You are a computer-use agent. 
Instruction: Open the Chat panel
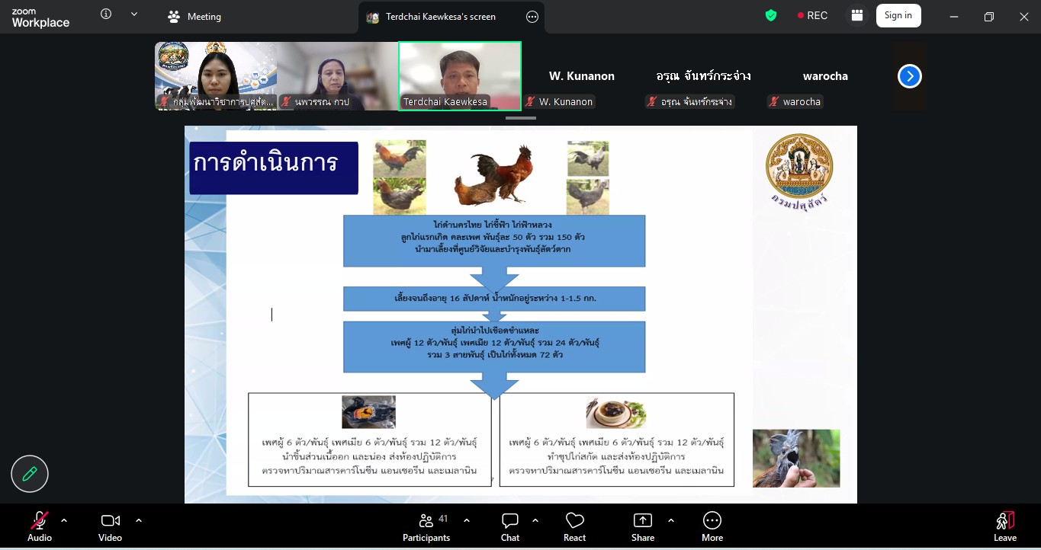pos(509,526)
